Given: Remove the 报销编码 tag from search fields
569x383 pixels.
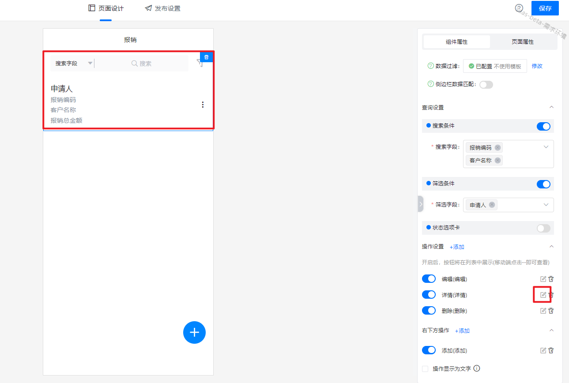Looking at the screenshot, I should [497, 147].
